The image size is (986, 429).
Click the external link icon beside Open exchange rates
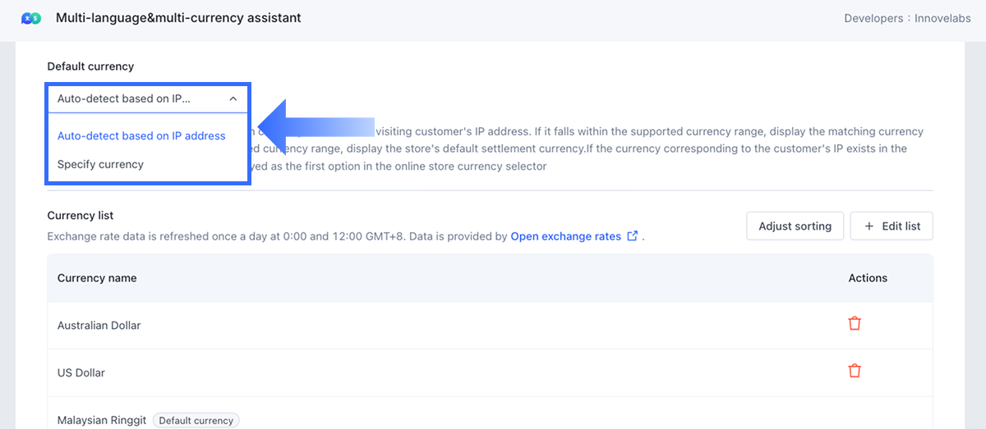pos(632,236)
